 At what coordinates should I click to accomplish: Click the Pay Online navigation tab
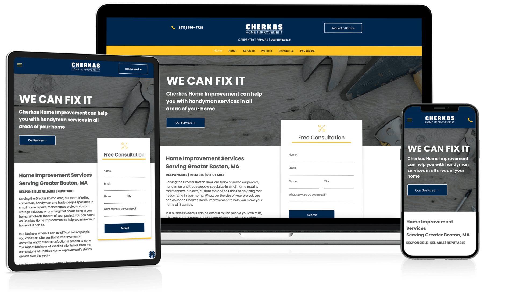(x=307, y=51)
